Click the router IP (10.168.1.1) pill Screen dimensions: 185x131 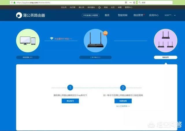click(x=95, y=57)
